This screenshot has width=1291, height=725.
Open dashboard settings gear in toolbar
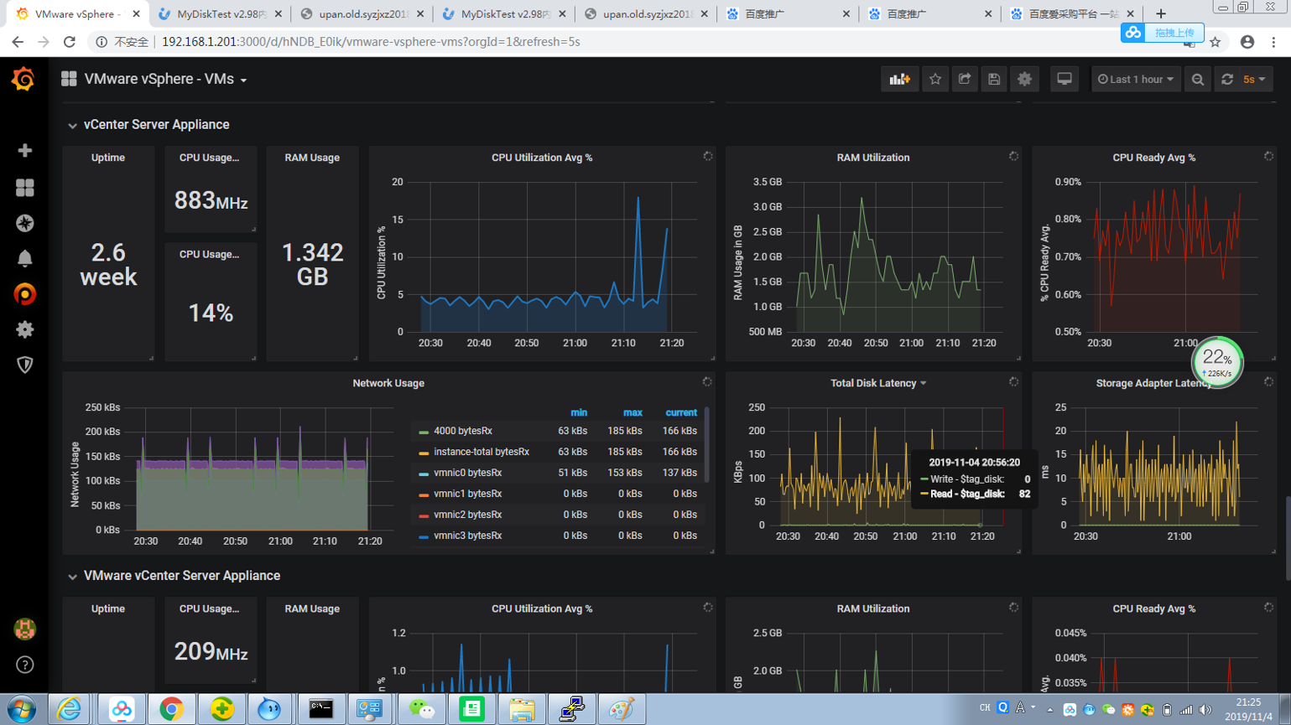[1024, 79]
